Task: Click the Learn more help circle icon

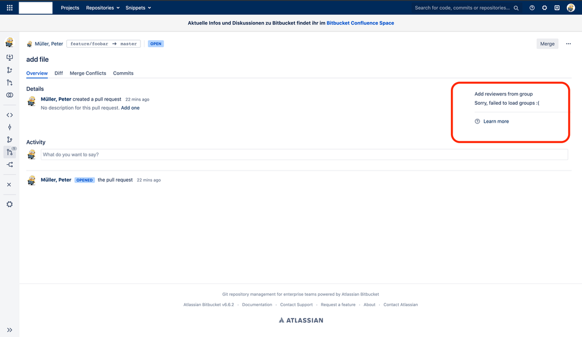Action: point(477,121)
